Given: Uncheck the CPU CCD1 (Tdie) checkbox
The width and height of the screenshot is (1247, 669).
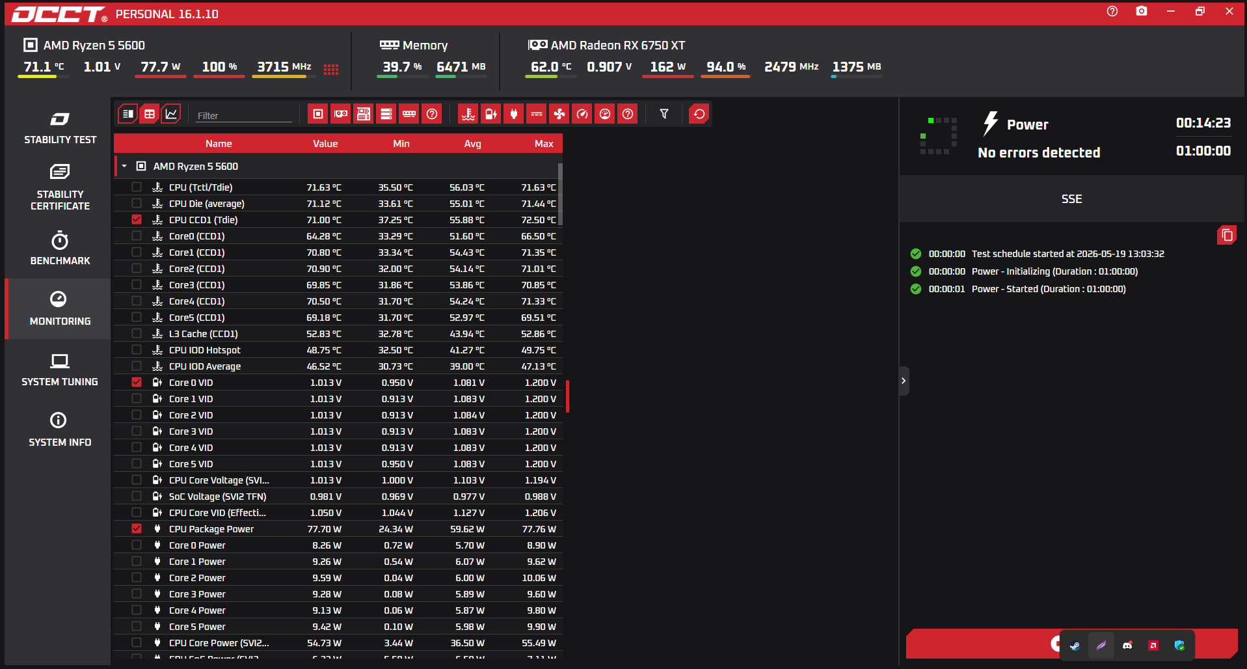Looking at the screenshot, I should tap(137, 219).
